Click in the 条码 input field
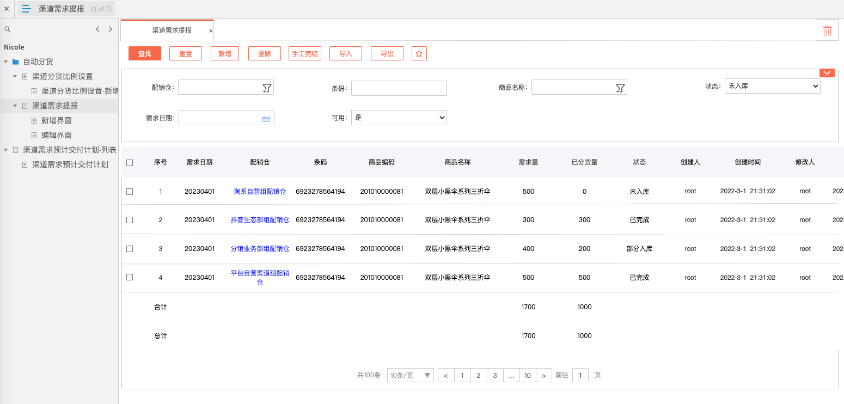 399,88
